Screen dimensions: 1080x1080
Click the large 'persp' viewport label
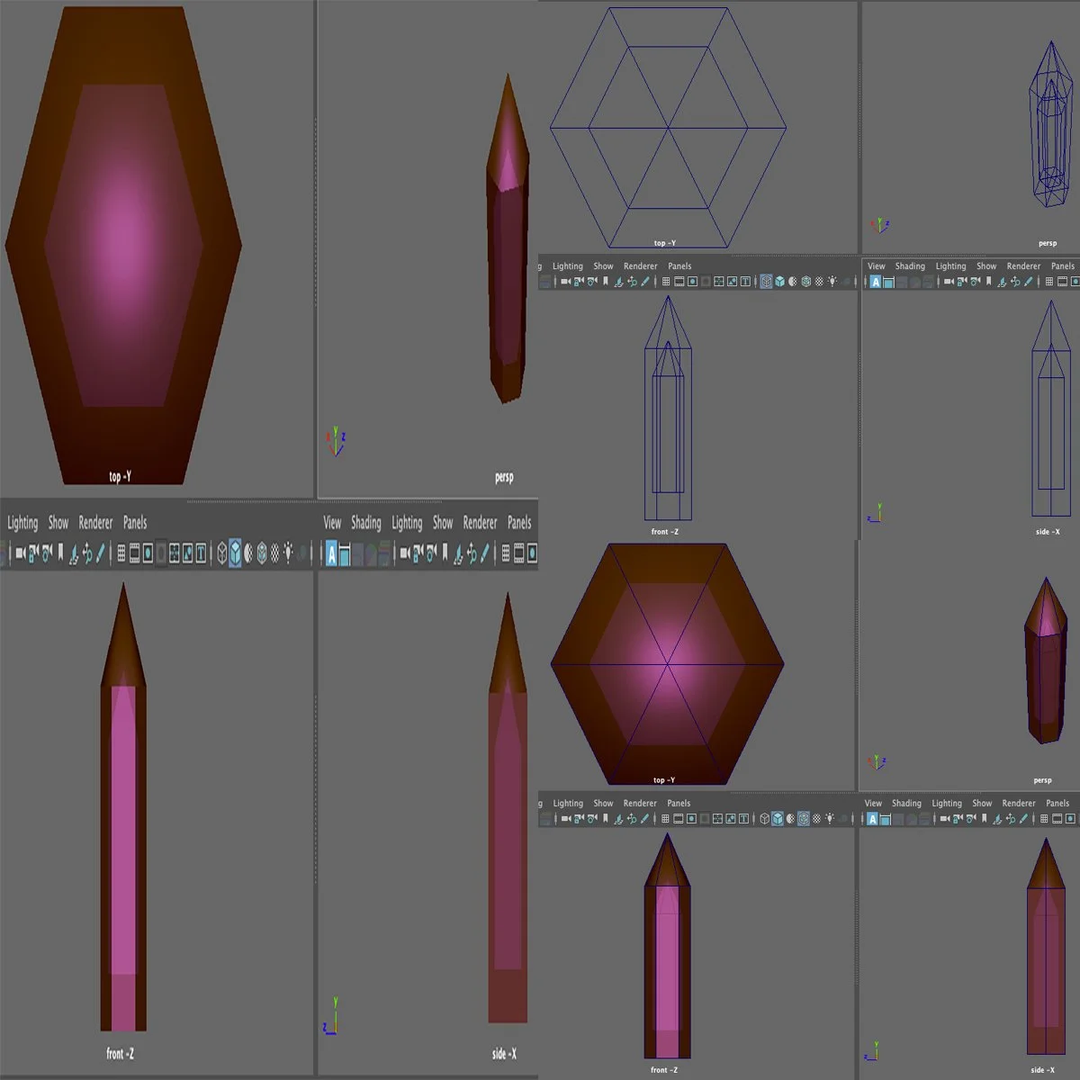(504, 478)
